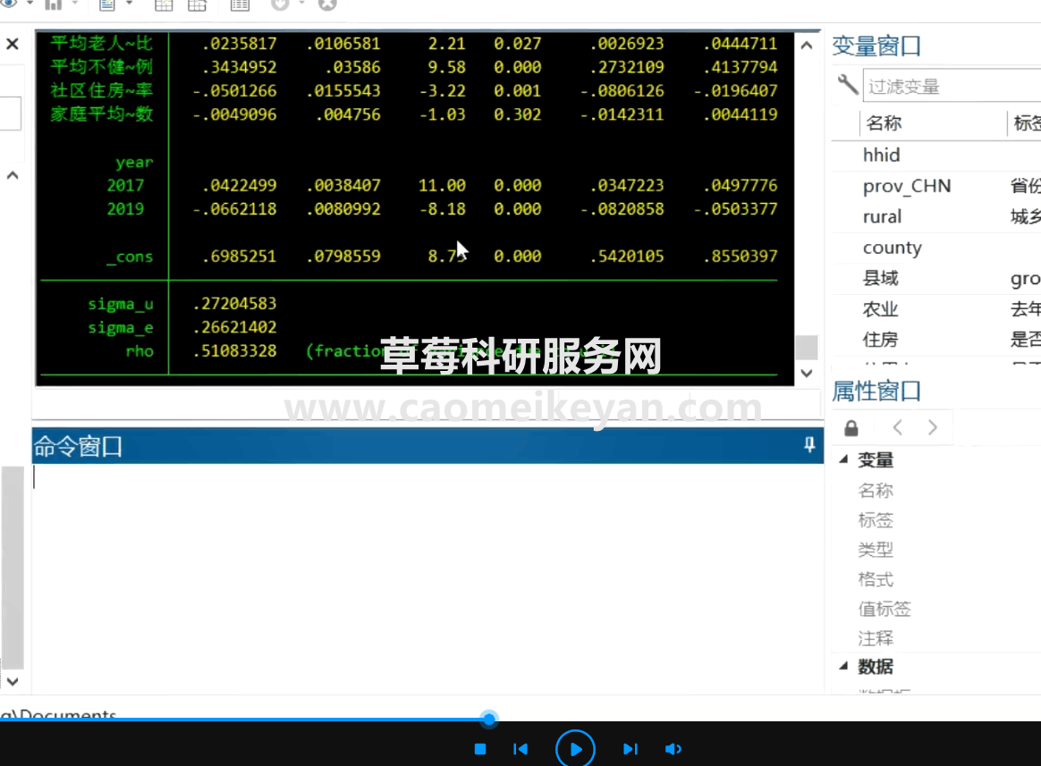
Task: Select the 住房 variable
Action: pyautogui.click(x=880, y=339)
